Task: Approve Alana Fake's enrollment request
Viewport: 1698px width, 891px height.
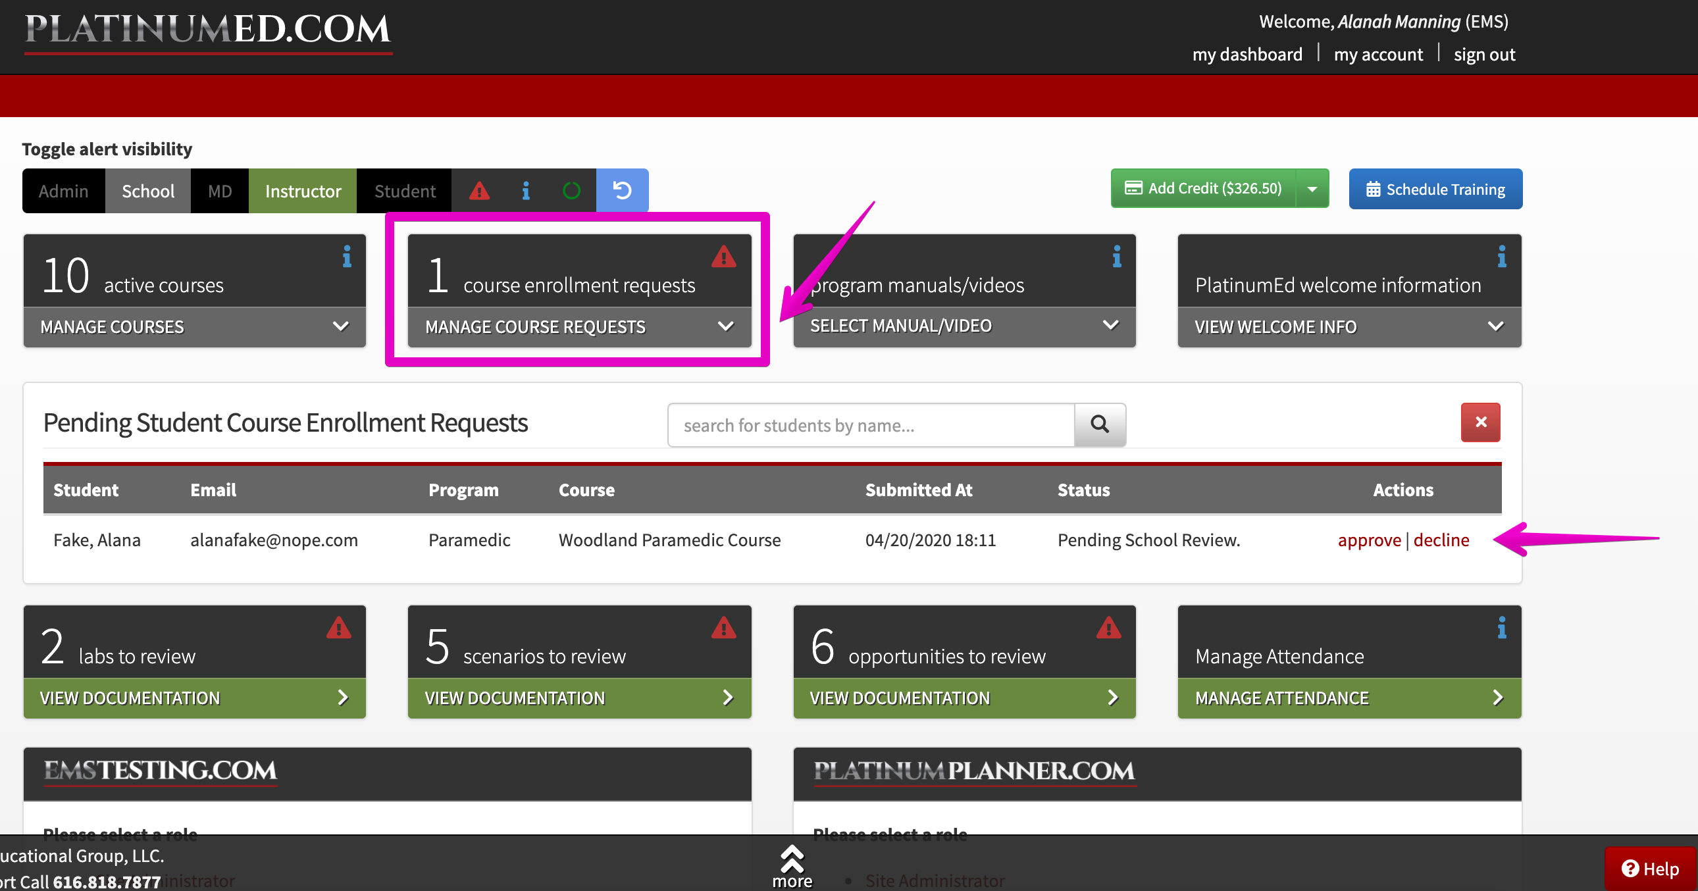Action: (1369, 540)
